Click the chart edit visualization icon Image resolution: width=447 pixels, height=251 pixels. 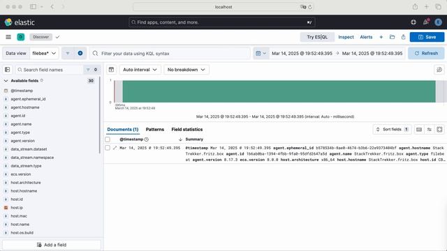tap(439, 70)
